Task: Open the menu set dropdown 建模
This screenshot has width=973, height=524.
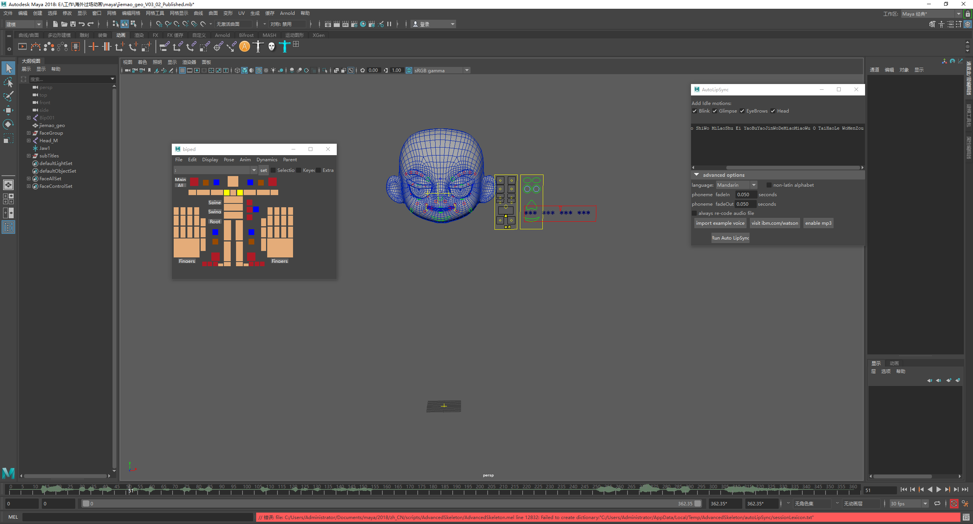Action: click(24, 24)
